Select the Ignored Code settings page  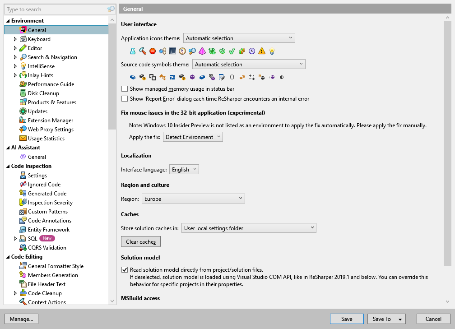point(45,184)
